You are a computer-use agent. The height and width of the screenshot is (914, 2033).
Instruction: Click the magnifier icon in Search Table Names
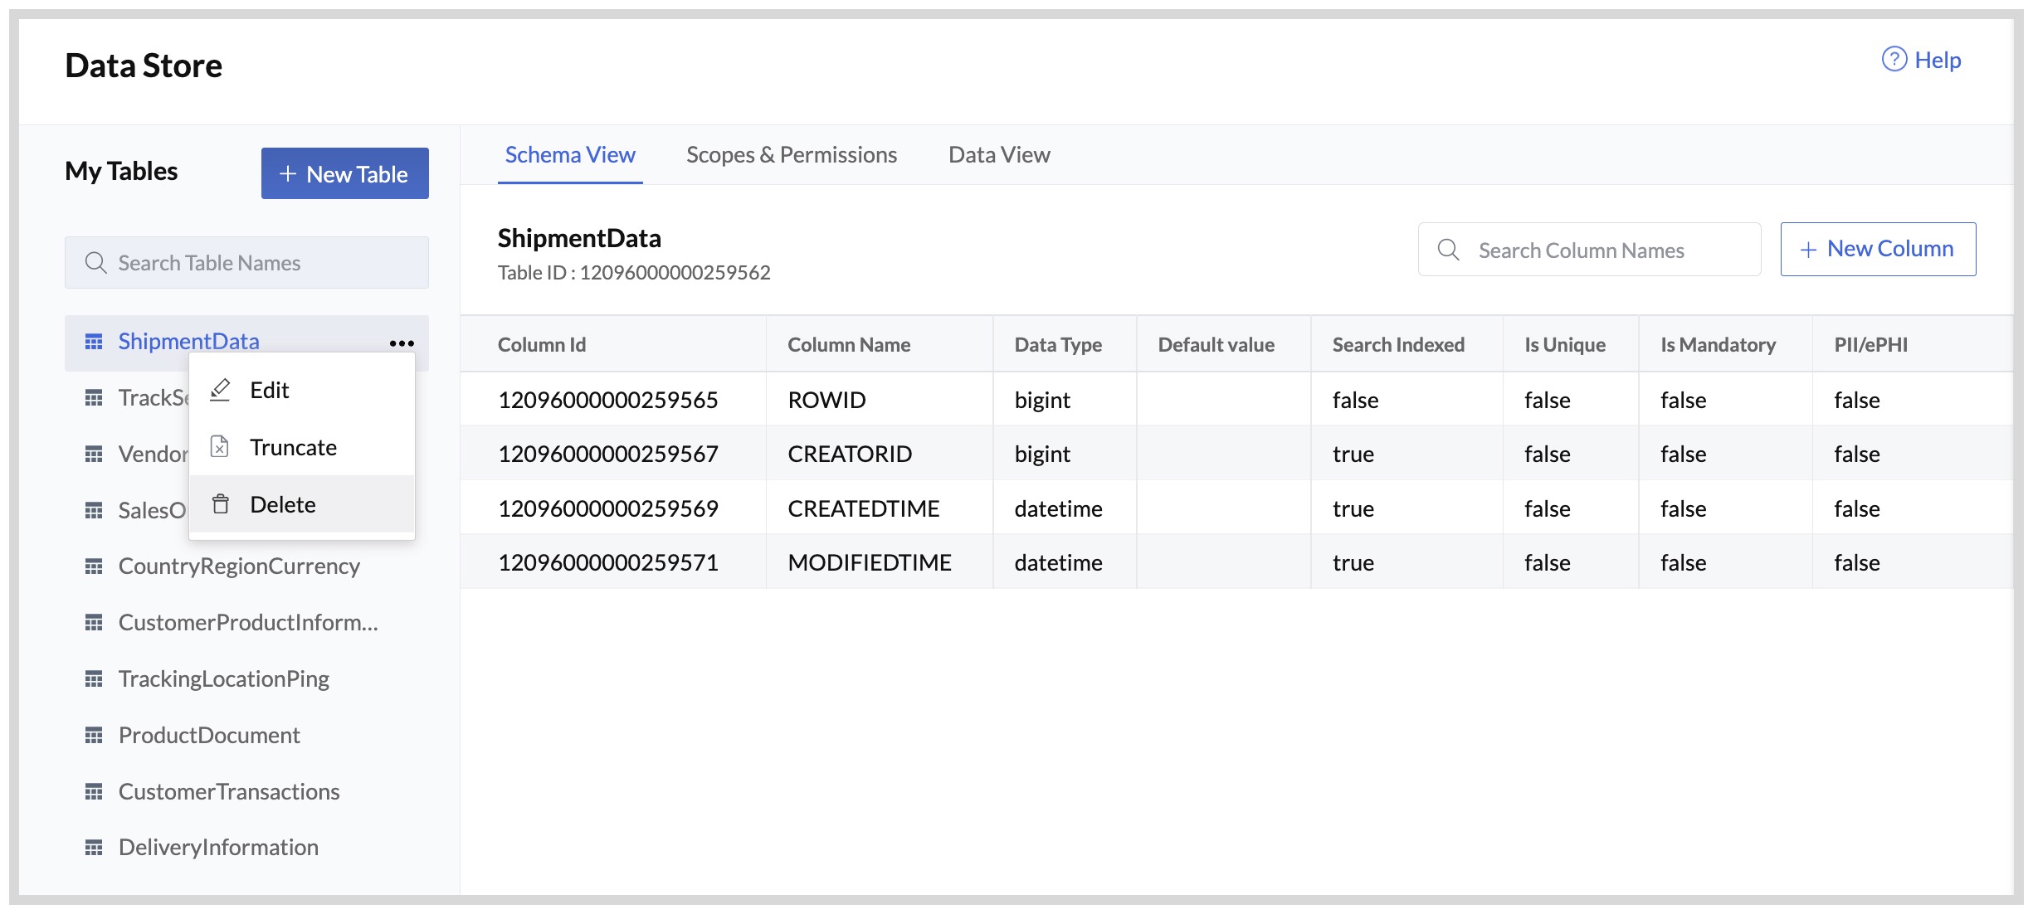point(96,262)
